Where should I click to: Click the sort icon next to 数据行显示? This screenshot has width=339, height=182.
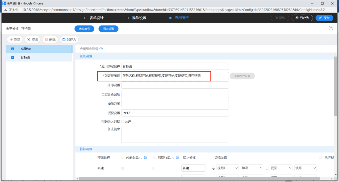pyautogui.click(x=177, y=157)
